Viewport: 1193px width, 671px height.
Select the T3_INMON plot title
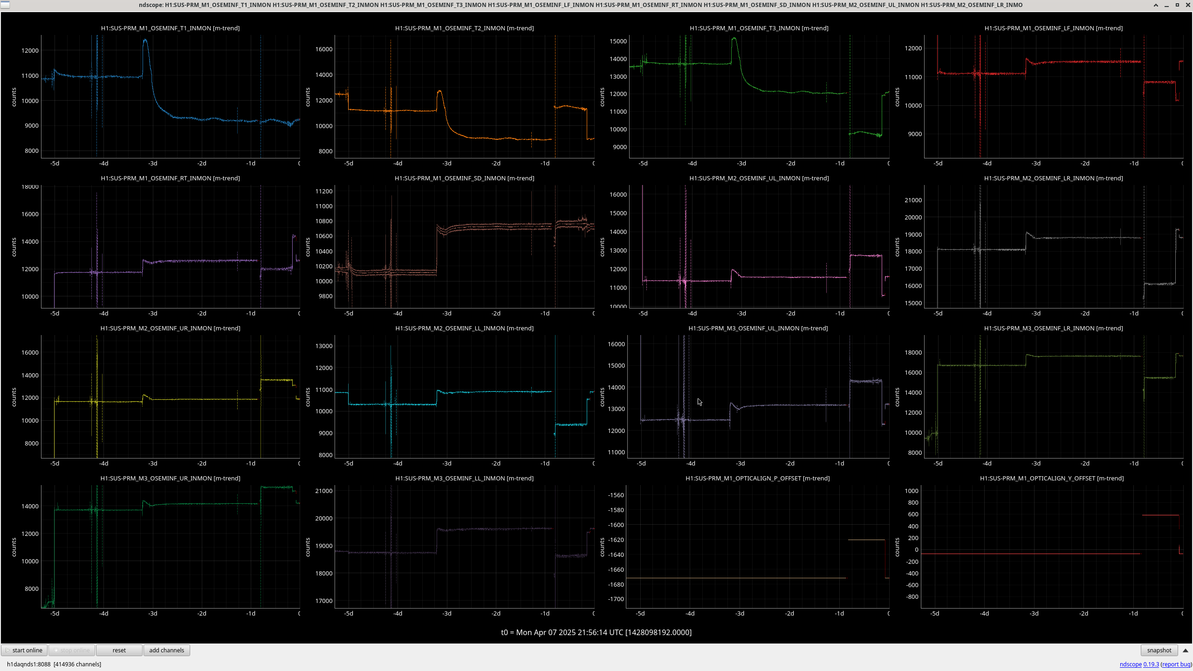coord(759,28)
